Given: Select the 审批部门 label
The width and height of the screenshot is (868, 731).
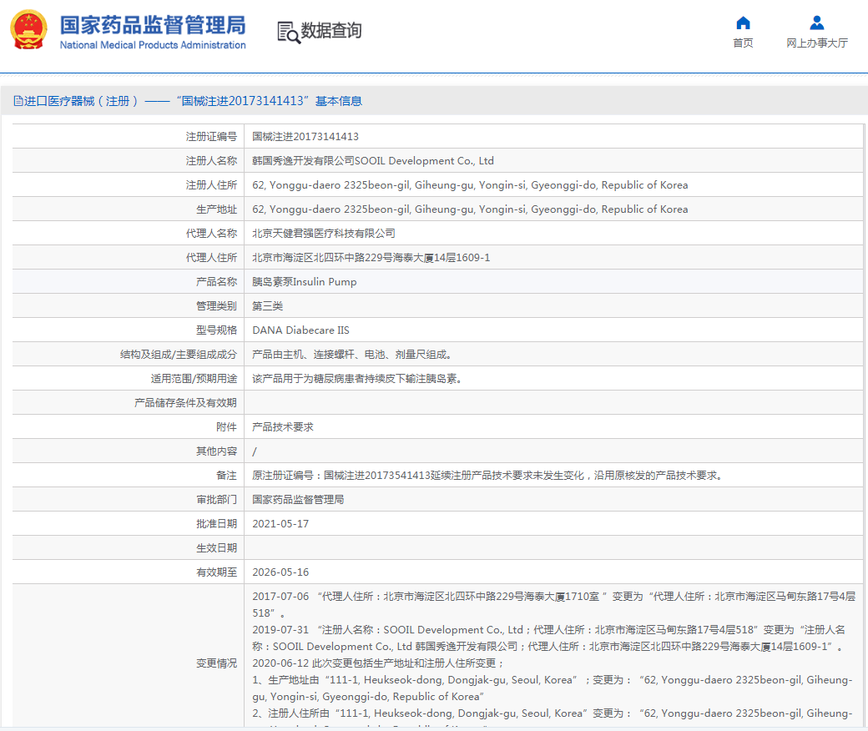Looking at the screenshot, I should pos(216,500).
